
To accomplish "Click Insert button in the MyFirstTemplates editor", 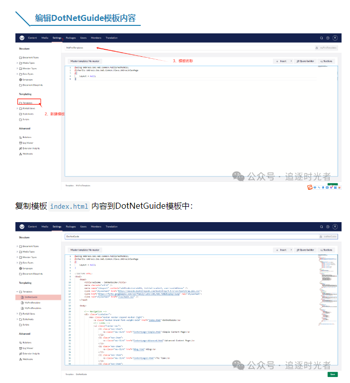I will pyautogui.click(x=281, y=61).
